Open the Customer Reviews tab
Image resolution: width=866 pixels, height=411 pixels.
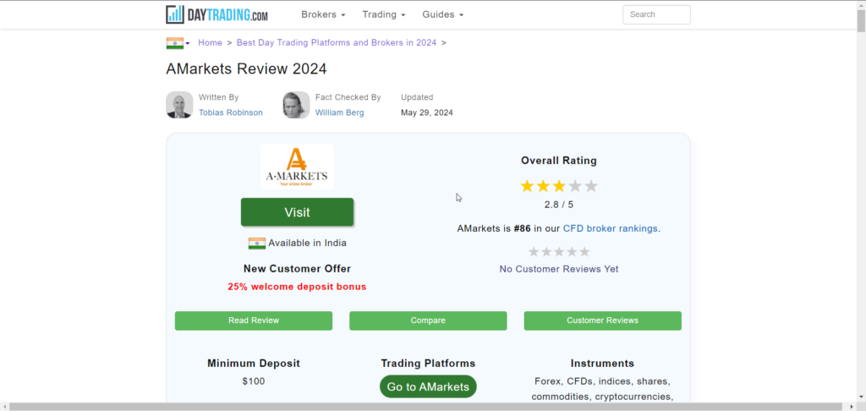[x=602, y=321]
